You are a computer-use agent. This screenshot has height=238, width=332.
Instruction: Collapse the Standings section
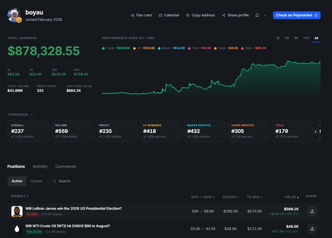tap(21, 114)
